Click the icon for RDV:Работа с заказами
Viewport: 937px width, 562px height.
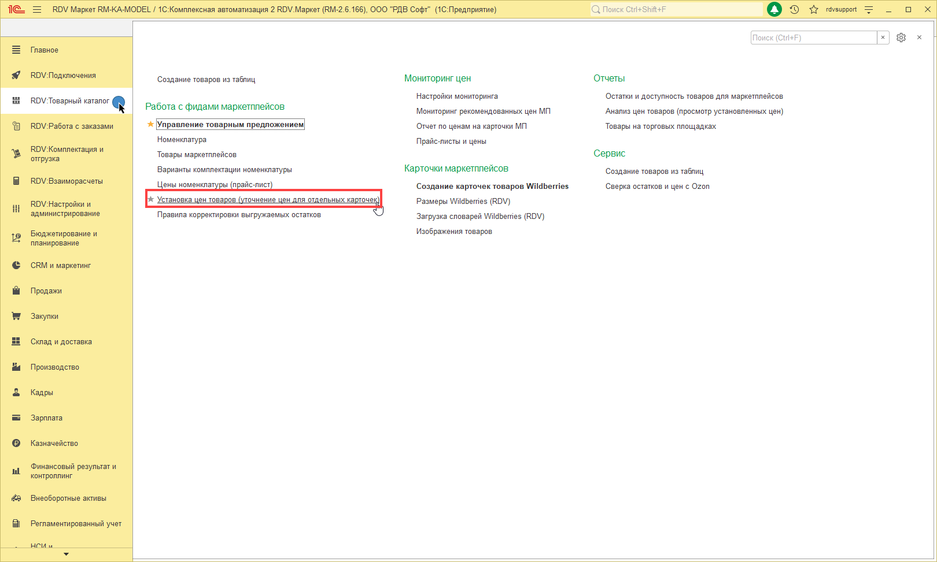(16, 126)
